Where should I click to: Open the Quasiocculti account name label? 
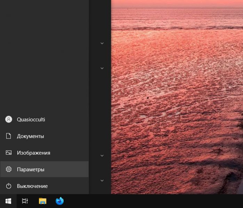31,119
